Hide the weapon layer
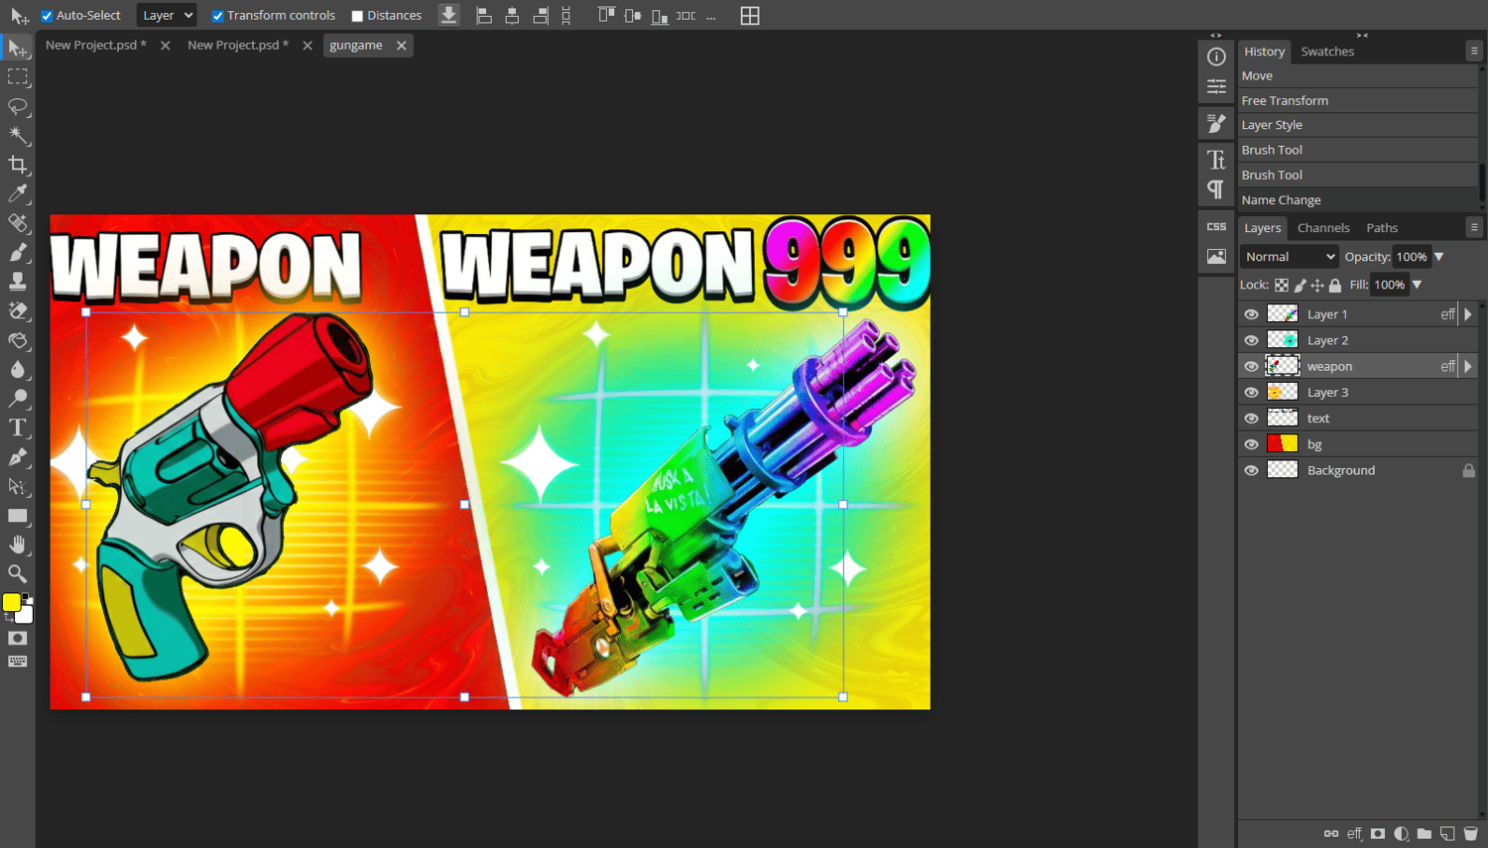 point(1252,366)
